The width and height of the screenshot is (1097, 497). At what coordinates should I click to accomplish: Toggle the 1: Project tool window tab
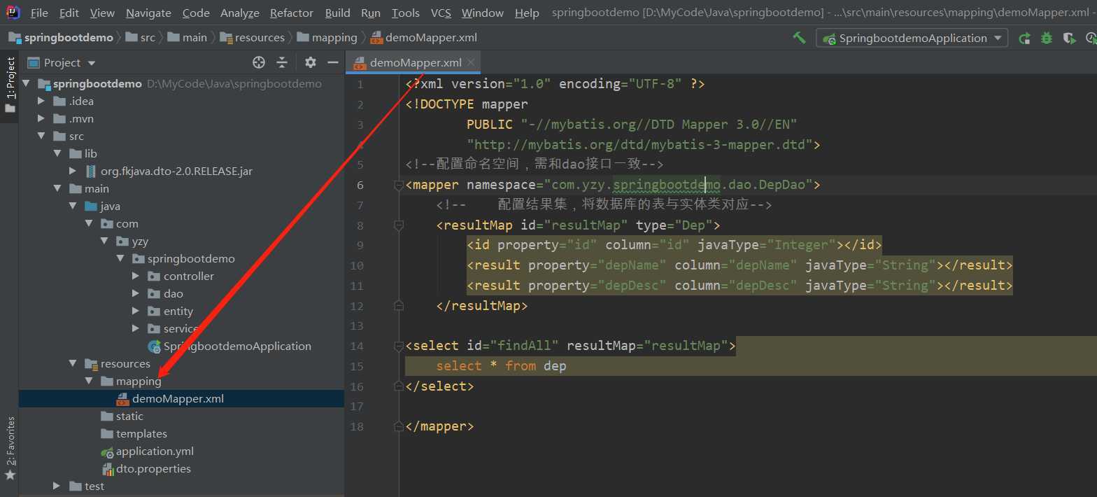[10, 86]
